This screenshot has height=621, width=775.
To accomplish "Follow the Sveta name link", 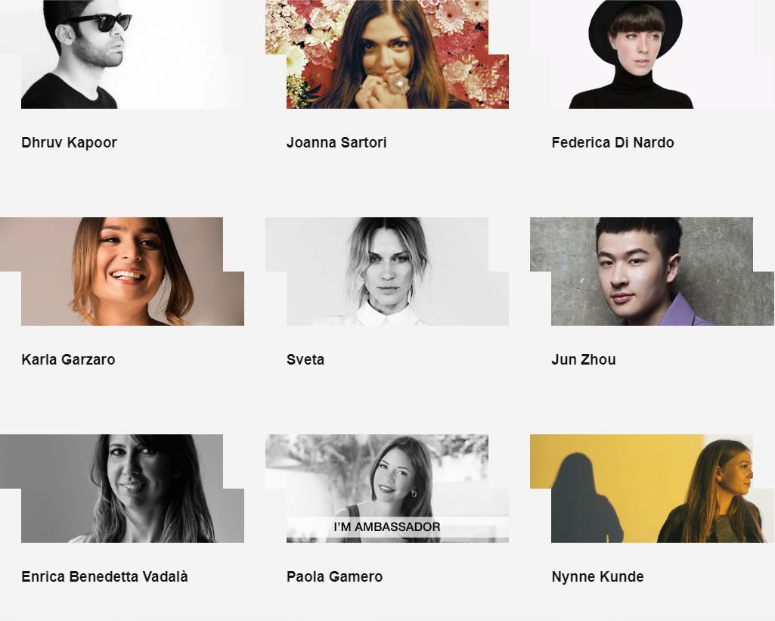I will pyautogui.click(x=305, y=359).
